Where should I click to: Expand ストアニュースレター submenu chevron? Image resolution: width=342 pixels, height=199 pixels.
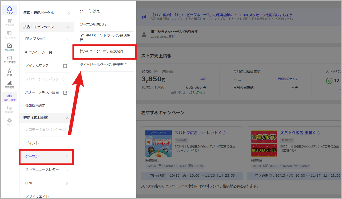pyautogui.click(x=67, y=170)
